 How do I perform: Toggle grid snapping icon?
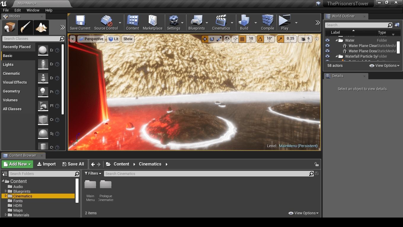tap(242, 39)
